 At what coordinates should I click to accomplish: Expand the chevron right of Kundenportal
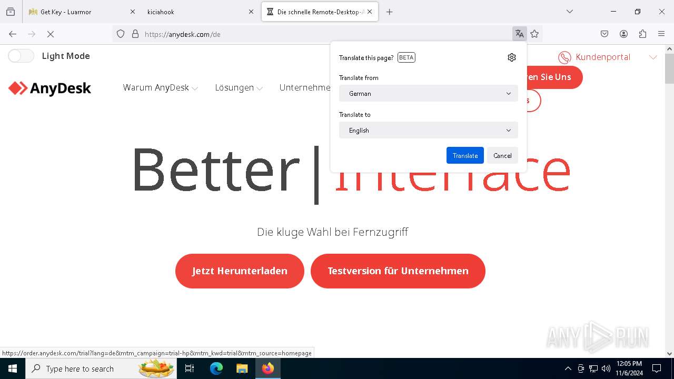tap(653, 57)
